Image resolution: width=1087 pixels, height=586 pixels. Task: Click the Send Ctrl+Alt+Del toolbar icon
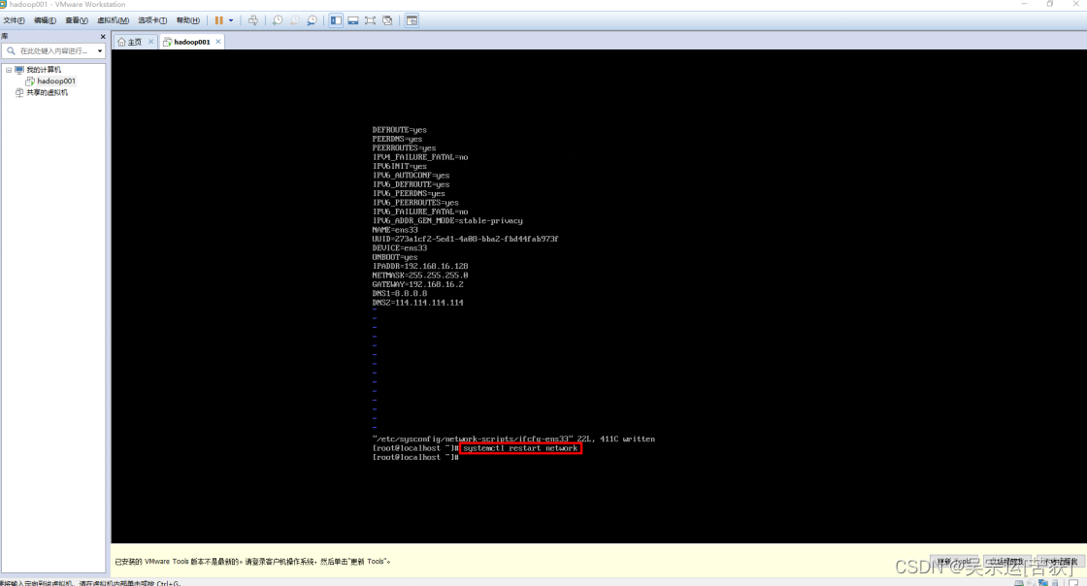point(253,20)
